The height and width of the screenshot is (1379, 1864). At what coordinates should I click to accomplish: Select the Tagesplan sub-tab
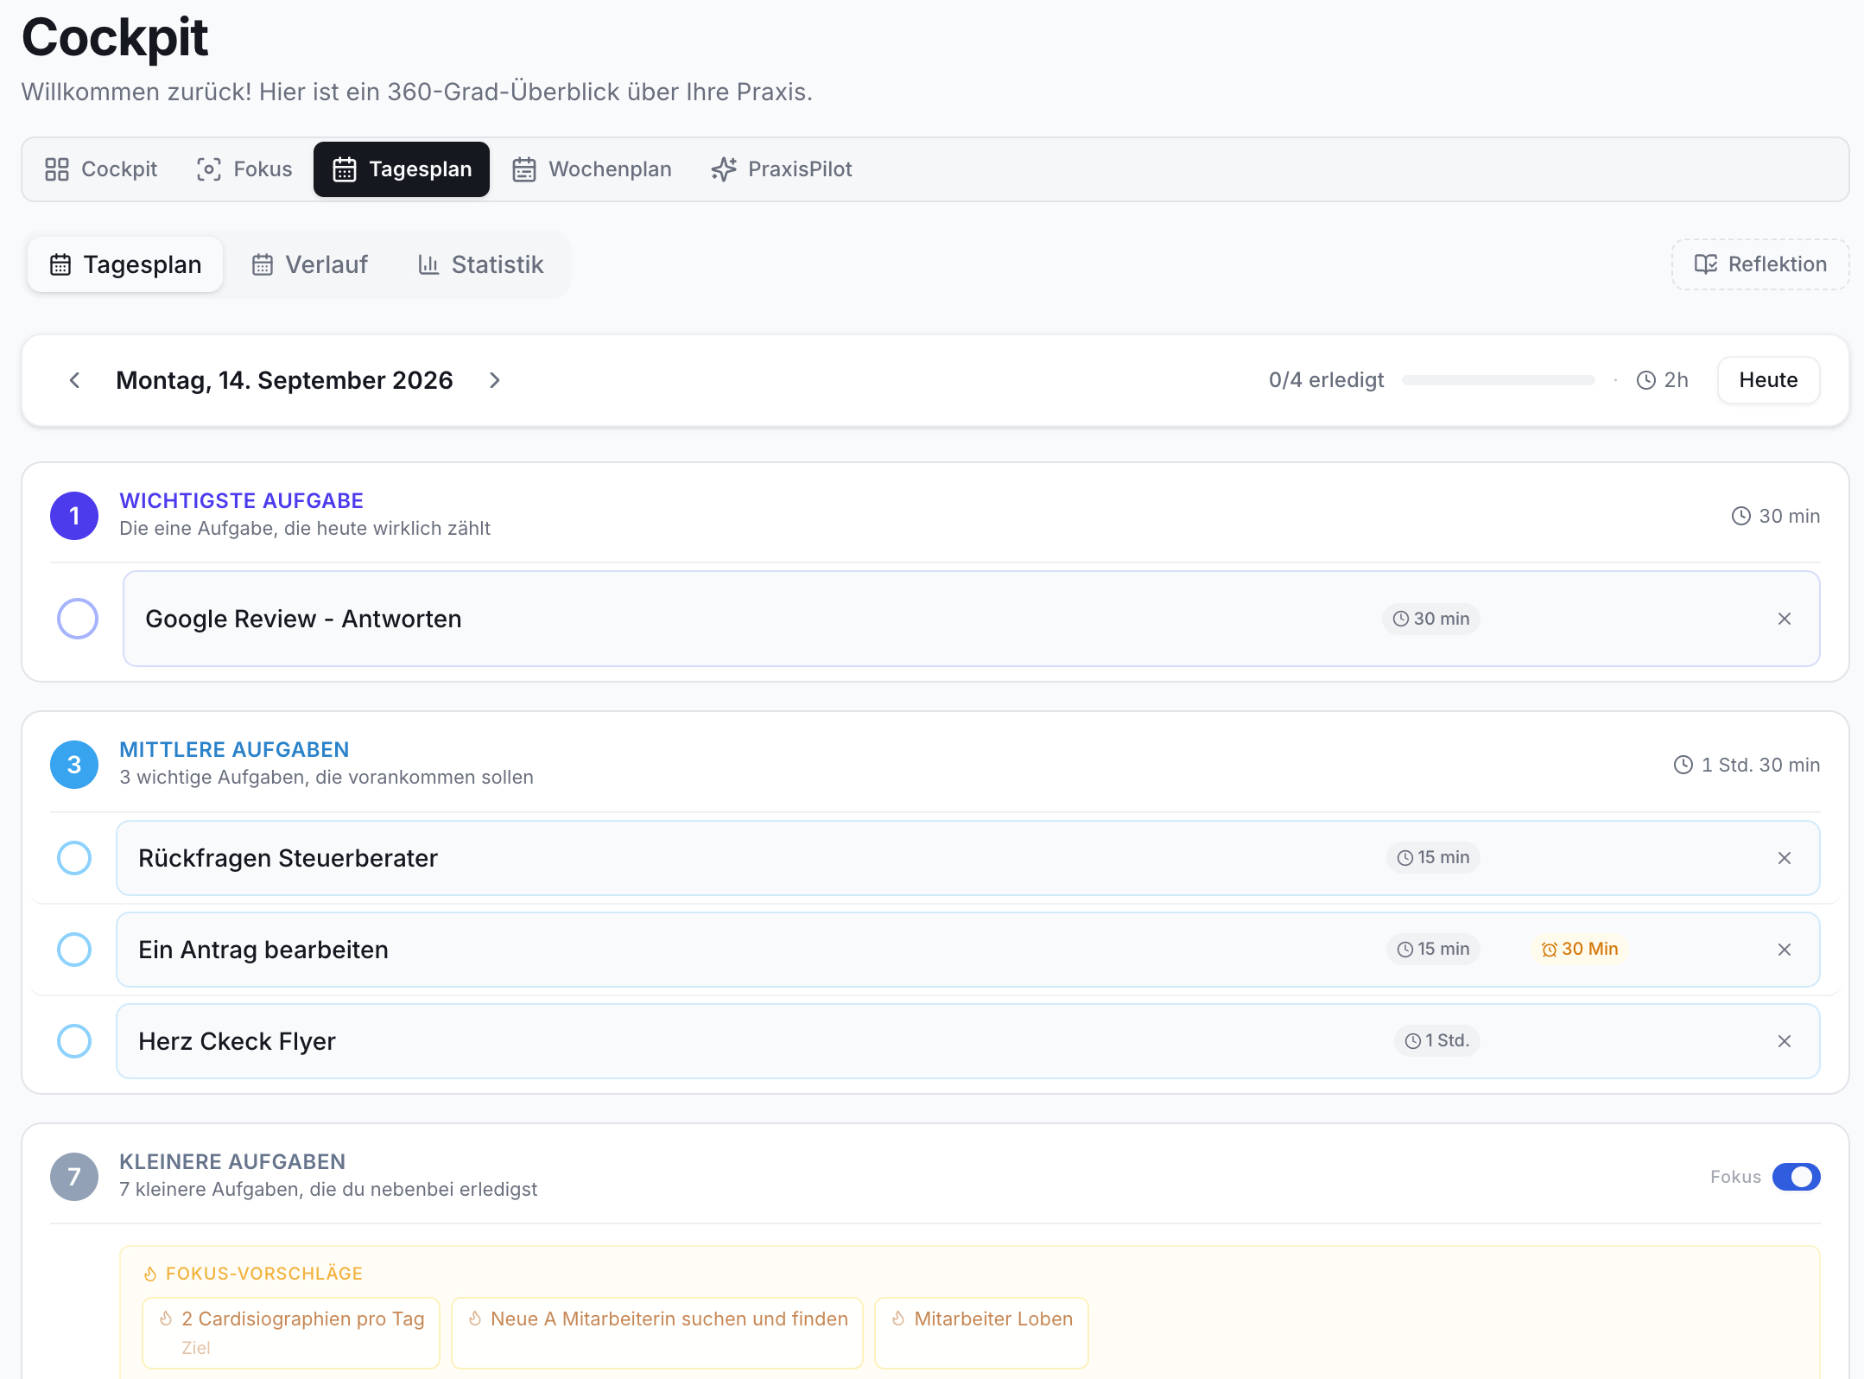125,264
